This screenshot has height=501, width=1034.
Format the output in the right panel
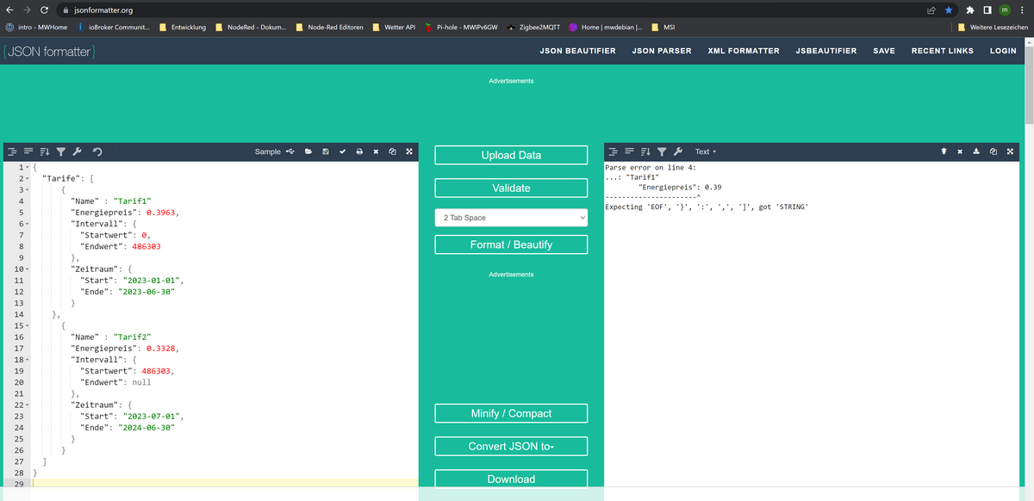(614, 152)
